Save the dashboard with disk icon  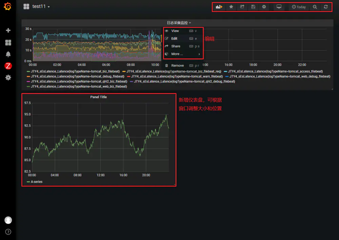tap(253, 7)
